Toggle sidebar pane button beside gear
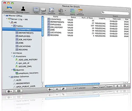The image size is (132, 111). pyautogui.click(x=19, y=91)
